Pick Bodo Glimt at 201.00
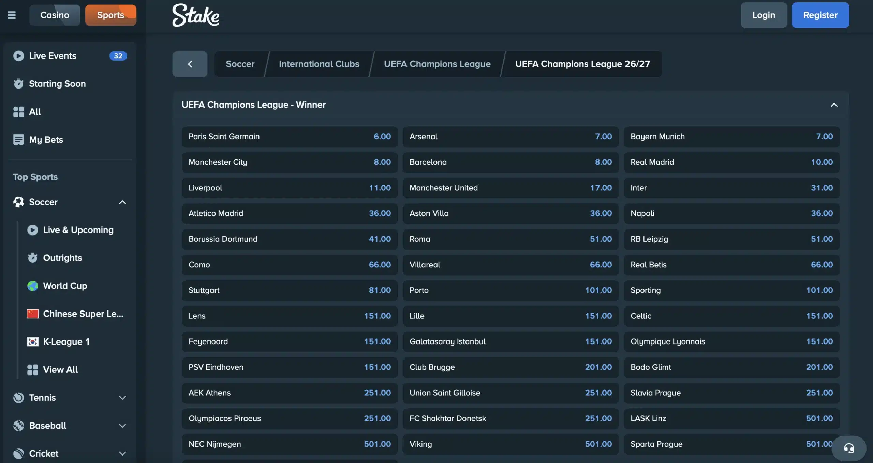This screenshot has height=463, width=873. (731, 367)
